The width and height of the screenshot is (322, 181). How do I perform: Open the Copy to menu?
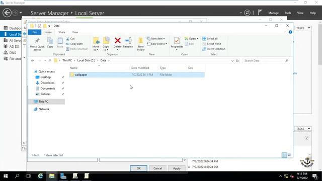click(x=106, y=44)
